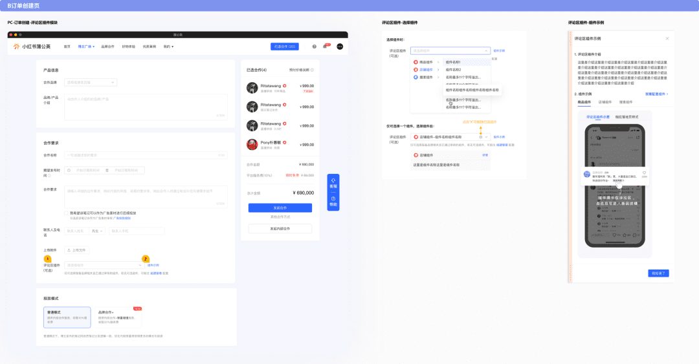This screenshot has width=699, height=364.
Task: Click the info icon next to 期望发布时间
Action: (x=49, y=176)
